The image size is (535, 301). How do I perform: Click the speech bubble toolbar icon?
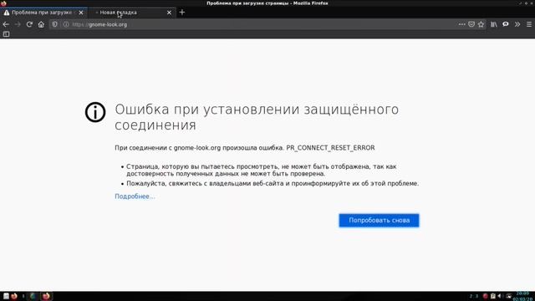[505, 24]
